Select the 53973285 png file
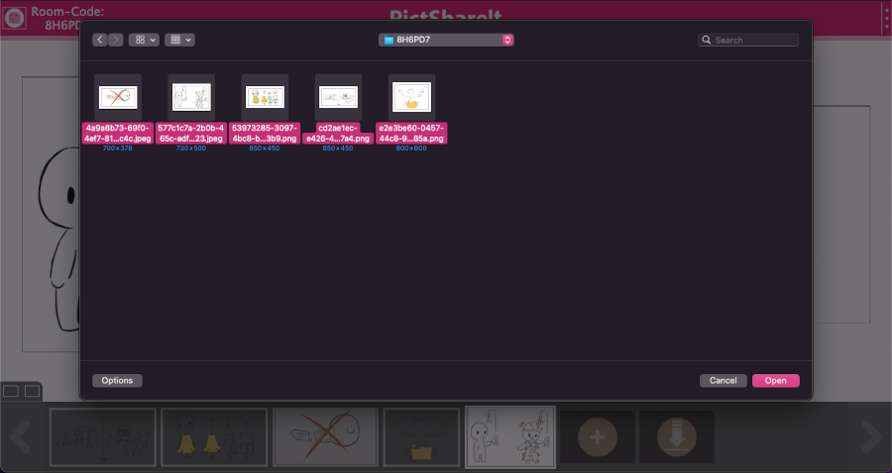This screenshot has height=473, width=892. [x=265, y=97]
